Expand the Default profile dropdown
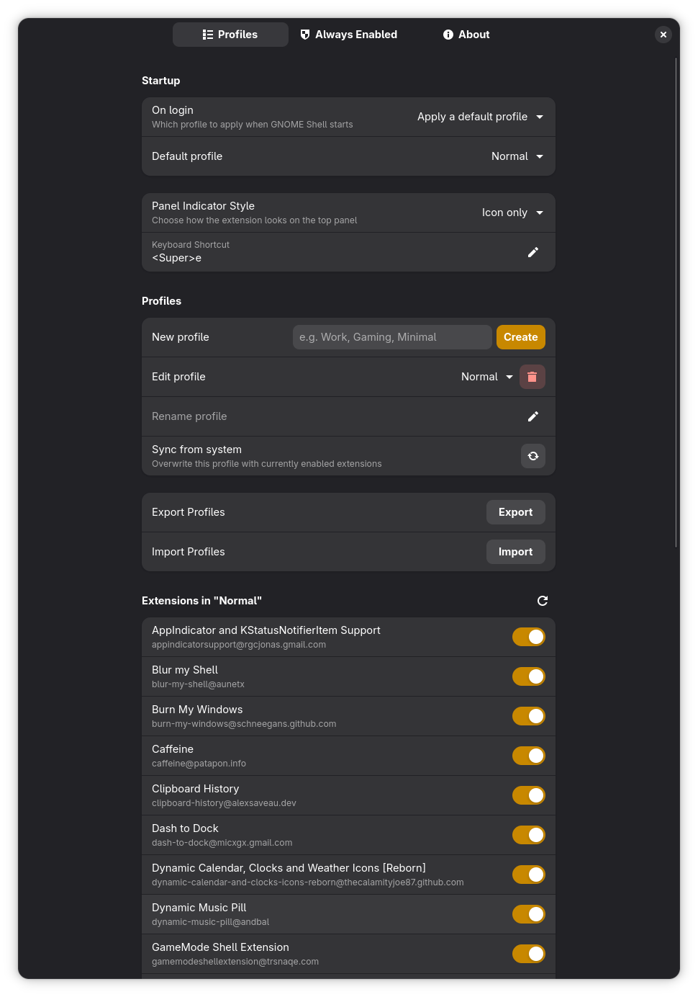Image resolution: width=698 pixels, height=997 pixels. pyautogui.click(x=517, y=156)
